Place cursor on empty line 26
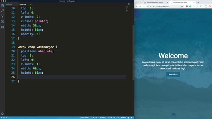Screen dimensions: 212x119 72,77
